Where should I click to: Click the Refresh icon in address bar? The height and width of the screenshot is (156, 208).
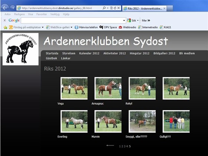115,8
